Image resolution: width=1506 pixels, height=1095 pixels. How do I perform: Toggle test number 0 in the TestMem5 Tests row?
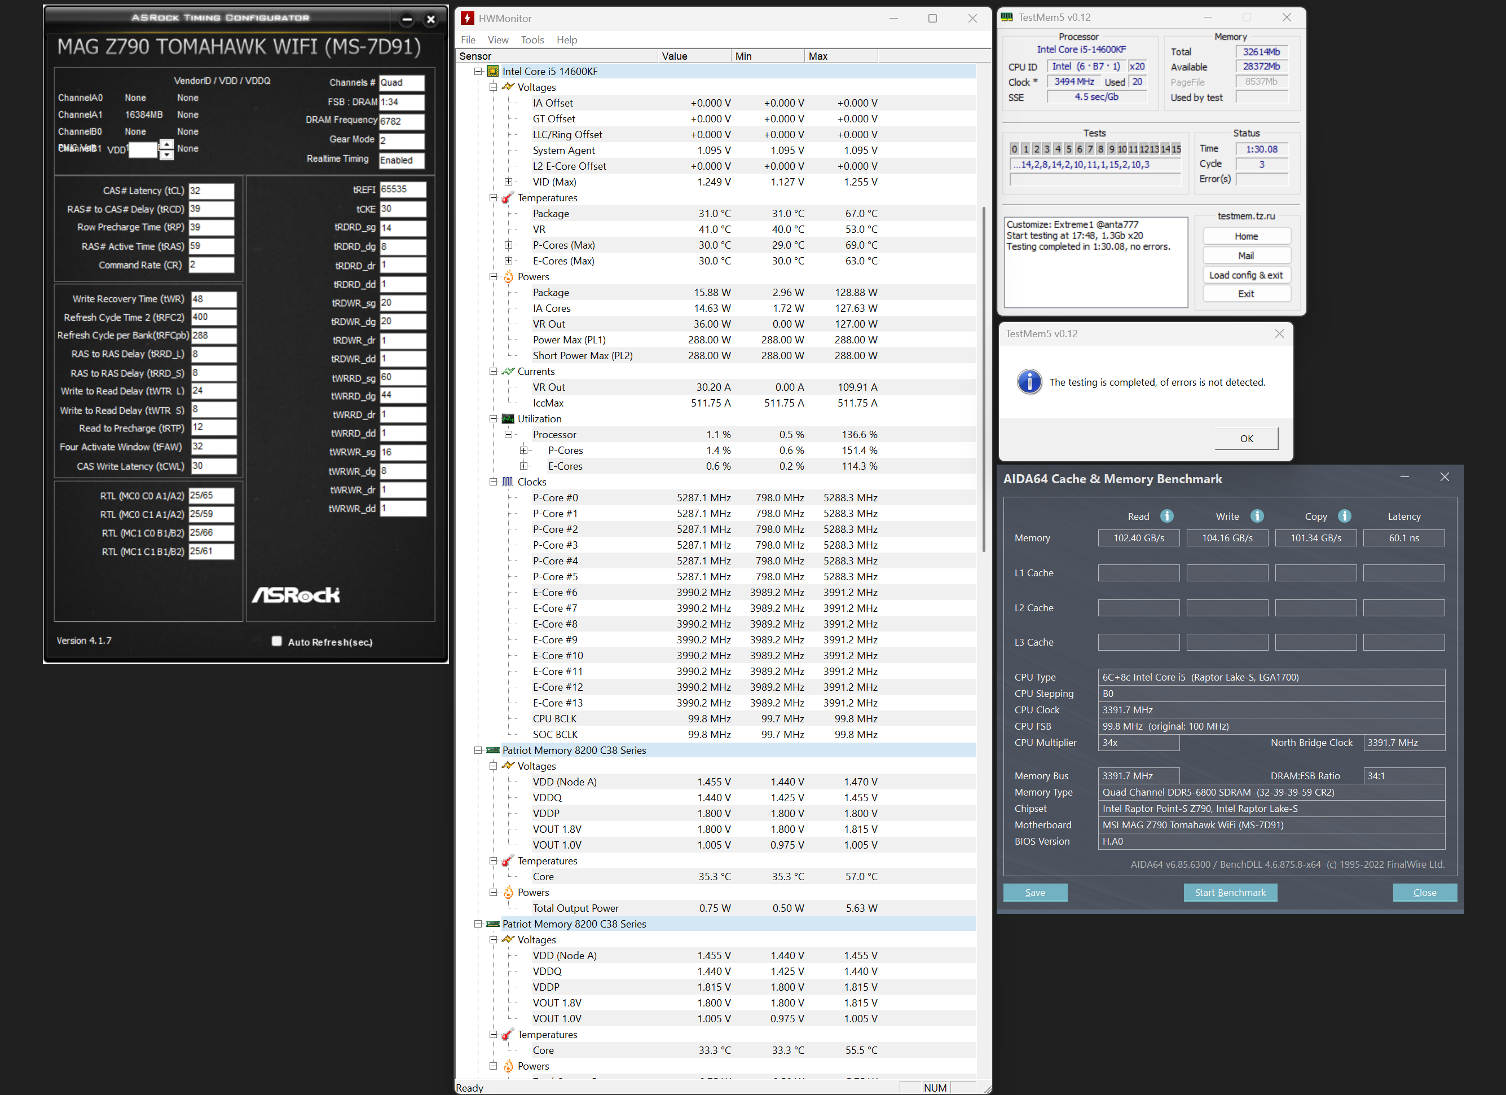[1014, 149]
